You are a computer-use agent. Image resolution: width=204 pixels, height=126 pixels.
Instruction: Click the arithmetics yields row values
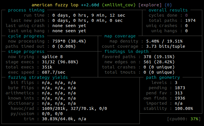[x=59, y=93]
